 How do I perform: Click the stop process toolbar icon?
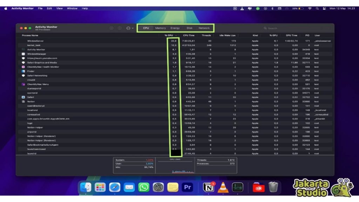(111, 28)
